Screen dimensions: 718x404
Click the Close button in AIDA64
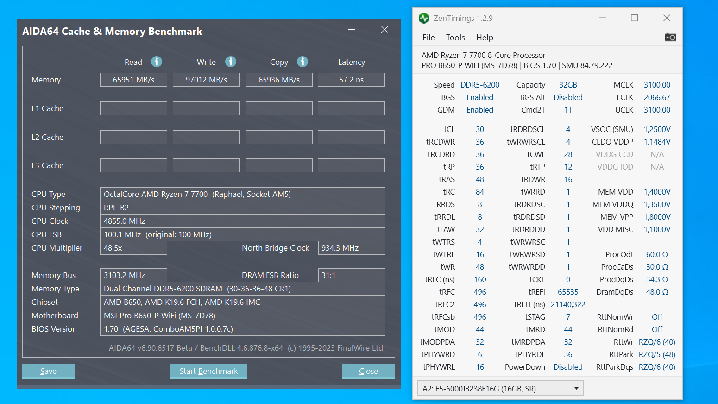tap(368, 371)
